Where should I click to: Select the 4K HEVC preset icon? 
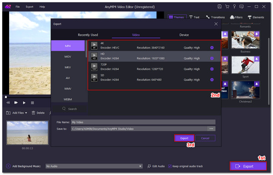coord(94,46)
